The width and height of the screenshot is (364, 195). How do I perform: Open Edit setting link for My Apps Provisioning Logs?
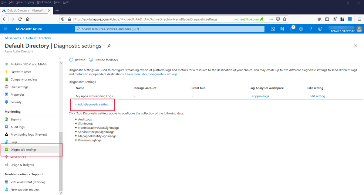point(317,96)
